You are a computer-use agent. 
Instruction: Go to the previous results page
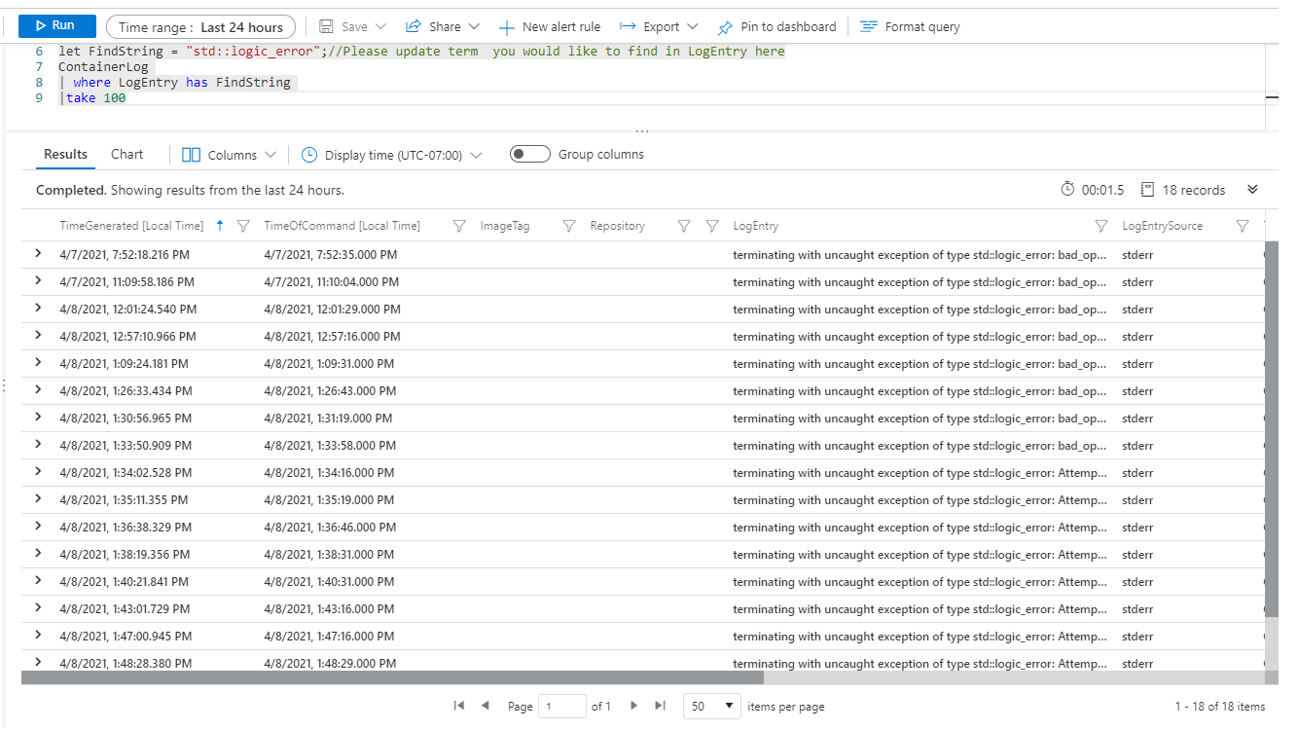click(485, 706)
